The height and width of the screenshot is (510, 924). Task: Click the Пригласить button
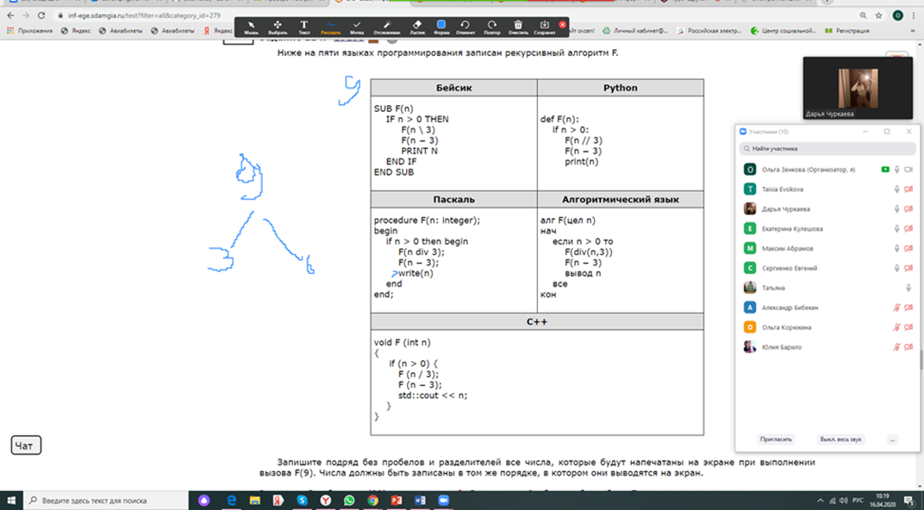point(776,439)
